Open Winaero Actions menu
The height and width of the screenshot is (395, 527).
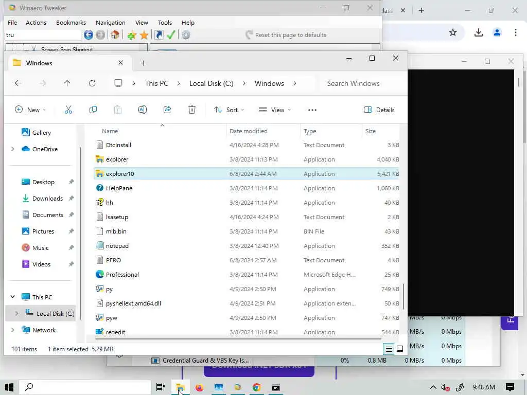point(36,23)
